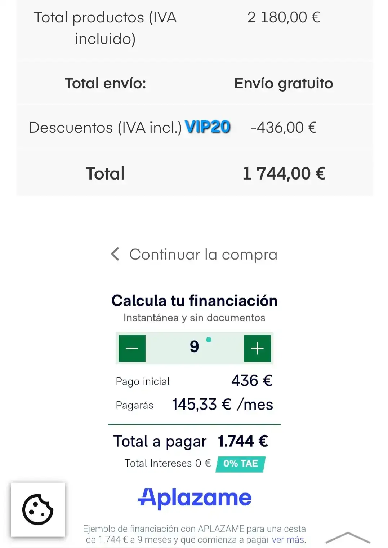388x548 pixels.
Task: Click the Envío gratuito shipping value
Action: pos(284,83)
